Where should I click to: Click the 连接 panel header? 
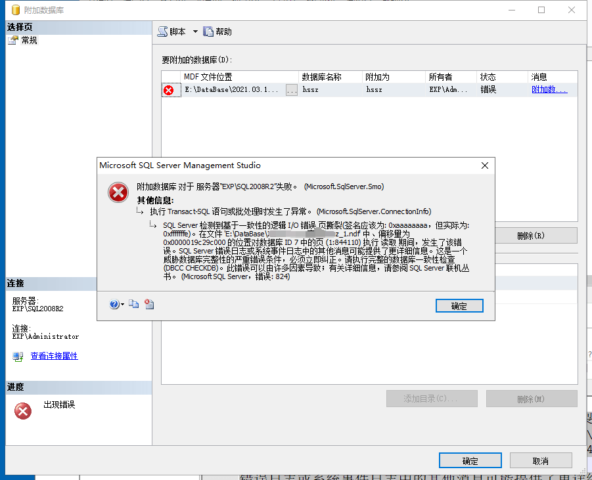(x=51, y=284)
